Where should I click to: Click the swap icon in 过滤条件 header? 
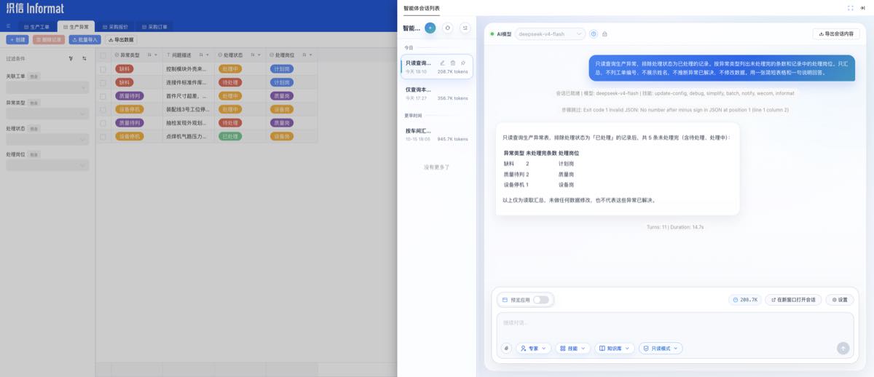pyautogui.click(x=84, y=58)
